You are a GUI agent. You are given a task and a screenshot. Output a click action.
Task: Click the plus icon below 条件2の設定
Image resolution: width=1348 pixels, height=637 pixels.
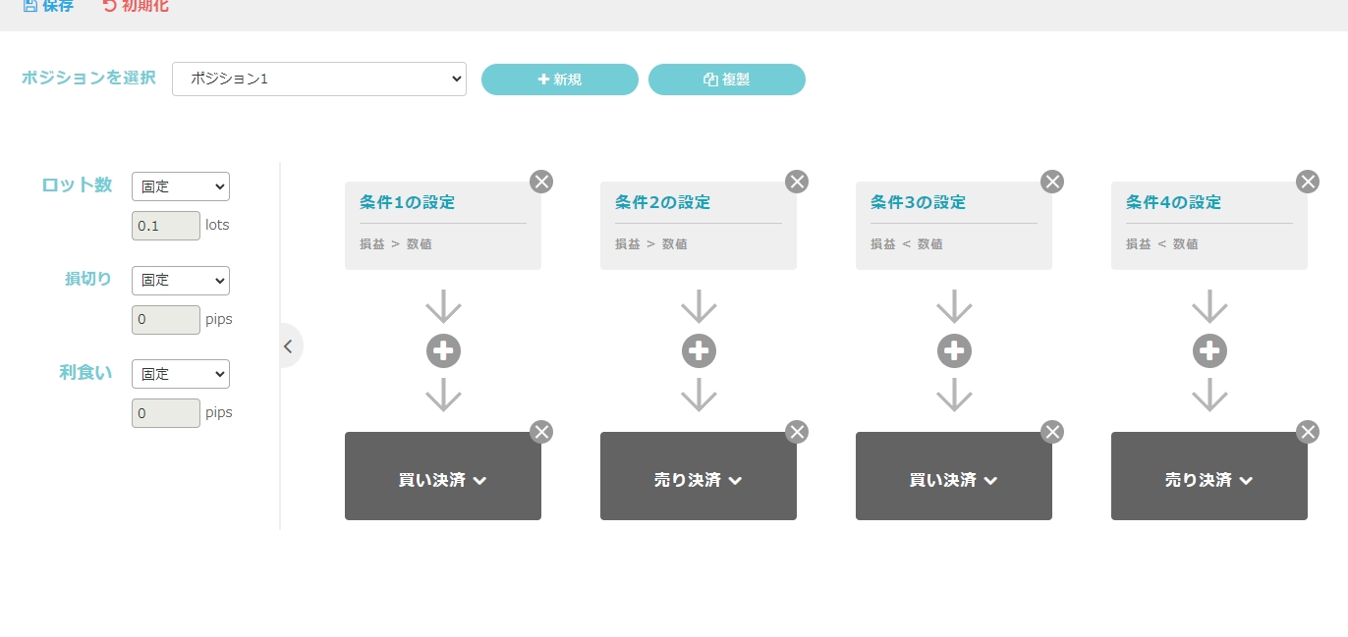coord(699,350)
